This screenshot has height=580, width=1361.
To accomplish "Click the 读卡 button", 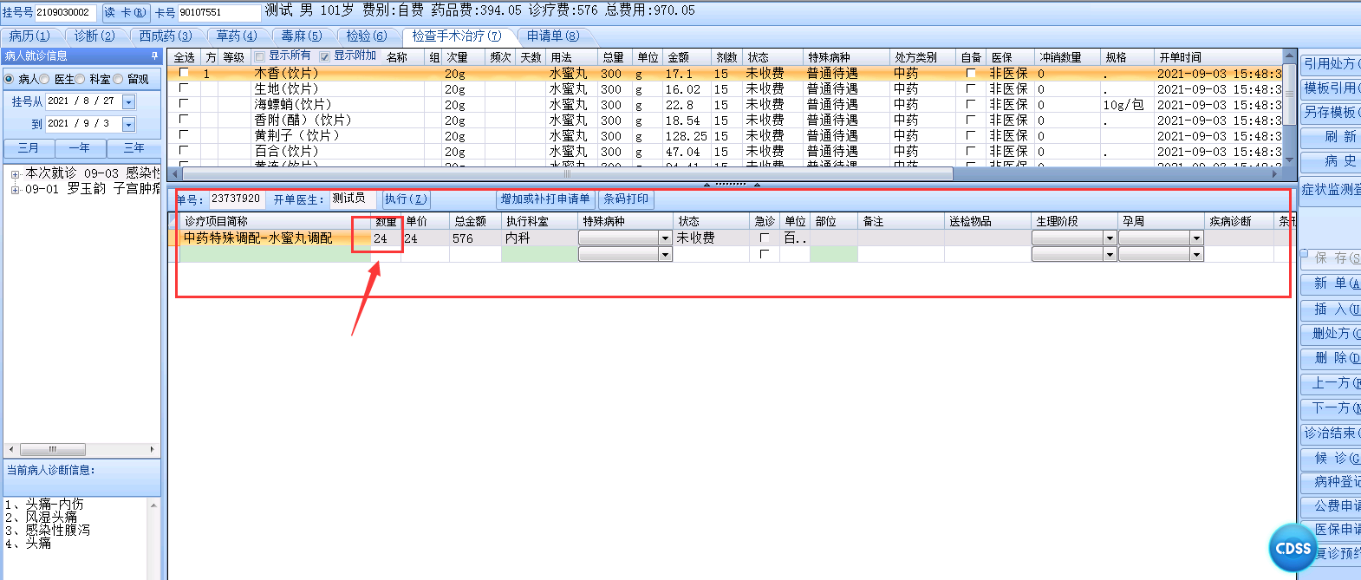I will (x=126, y=12).
